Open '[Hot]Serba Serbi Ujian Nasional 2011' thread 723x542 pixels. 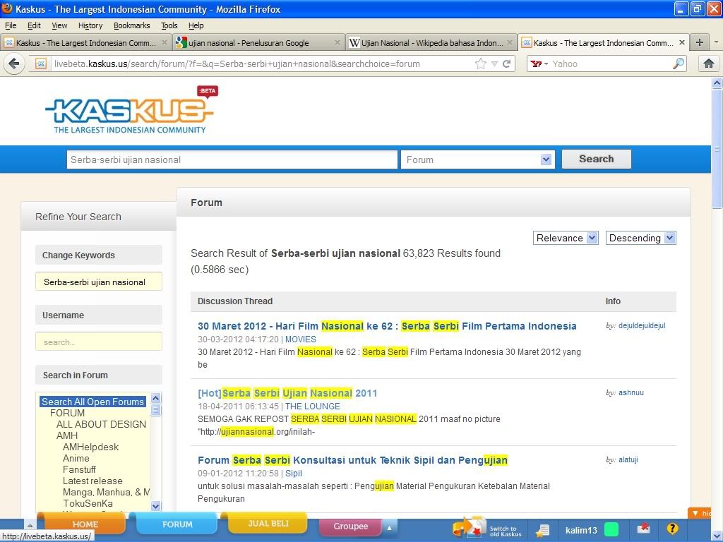(287, 393)
